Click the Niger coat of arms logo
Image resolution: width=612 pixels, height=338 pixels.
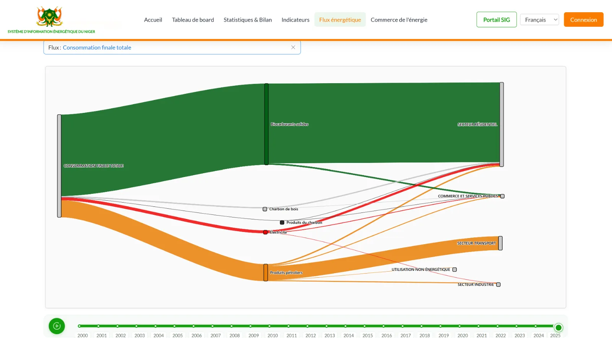(49, 16)
